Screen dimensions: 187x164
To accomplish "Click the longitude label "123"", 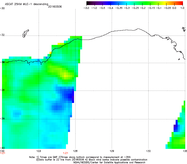I will click(39, 151).
